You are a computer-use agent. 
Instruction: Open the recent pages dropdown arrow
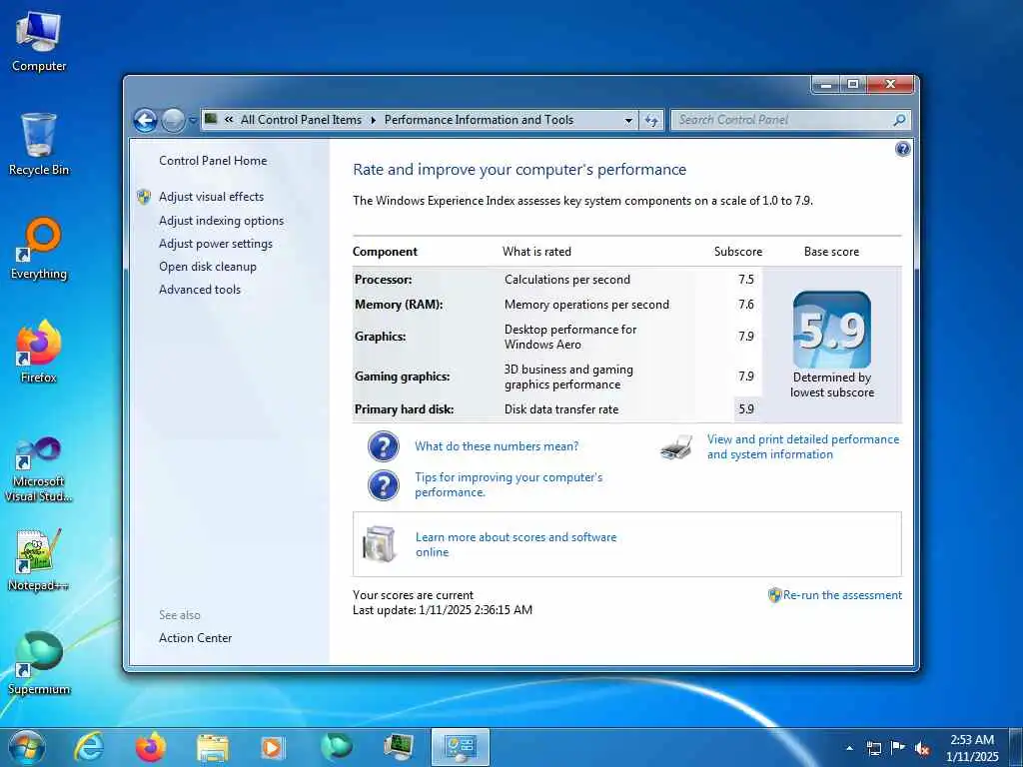(193, 121)
